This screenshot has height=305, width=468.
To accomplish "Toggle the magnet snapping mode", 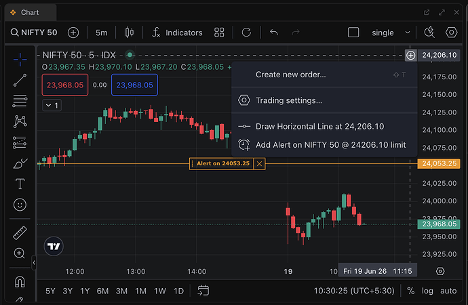I will point(20,281).
